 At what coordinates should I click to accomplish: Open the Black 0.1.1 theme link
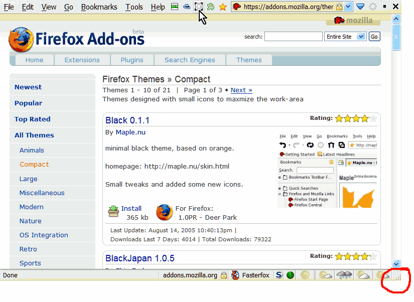pos(127,120)
